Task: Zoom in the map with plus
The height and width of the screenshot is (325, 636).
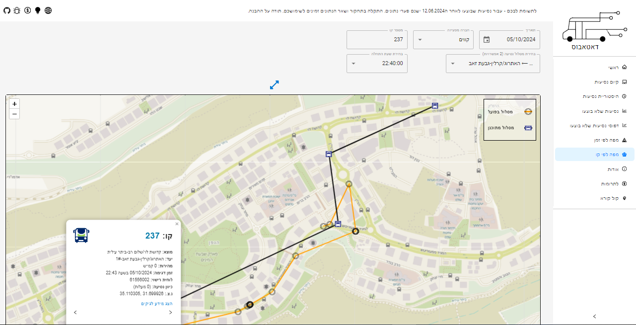Action: click(15, 104)
